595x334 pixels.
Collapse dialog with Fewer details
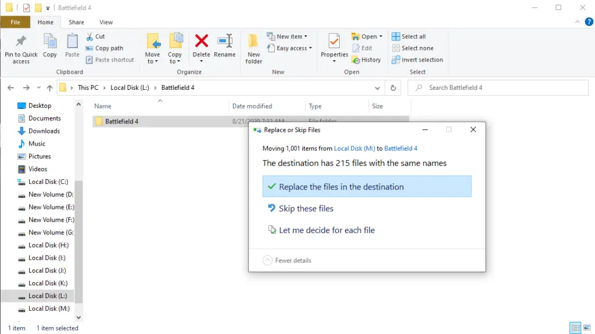(x=287, y=260)
